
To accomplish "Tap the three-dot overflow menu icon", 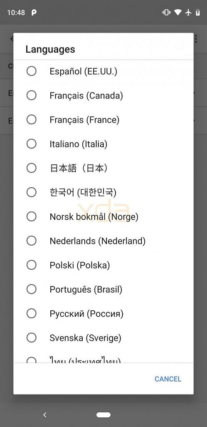I will (x=196, y=39).
